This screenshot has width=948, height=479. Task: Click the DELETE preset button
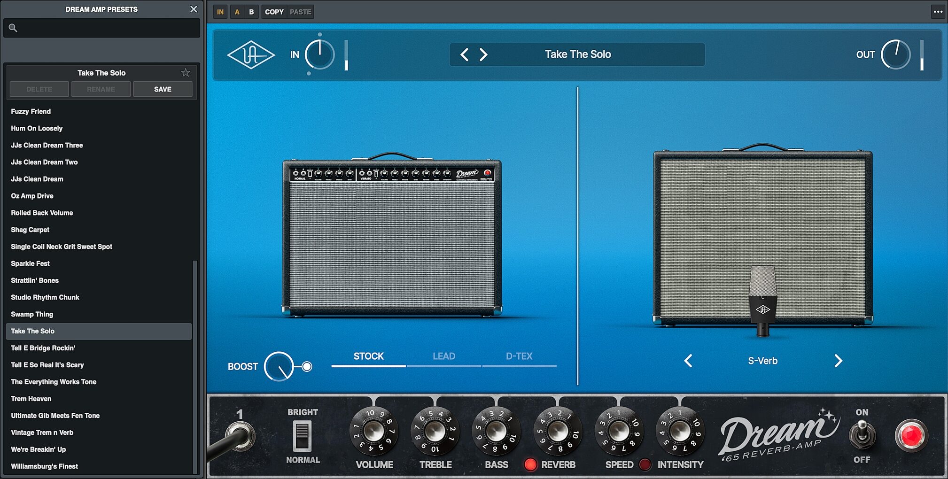39,89
